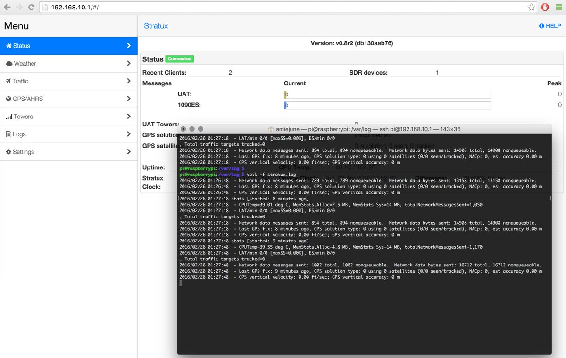The height and width of the screenshot is (358, 566).
Task: Click the '1002 total' network messages log line
Action: [x=360, y=265]
